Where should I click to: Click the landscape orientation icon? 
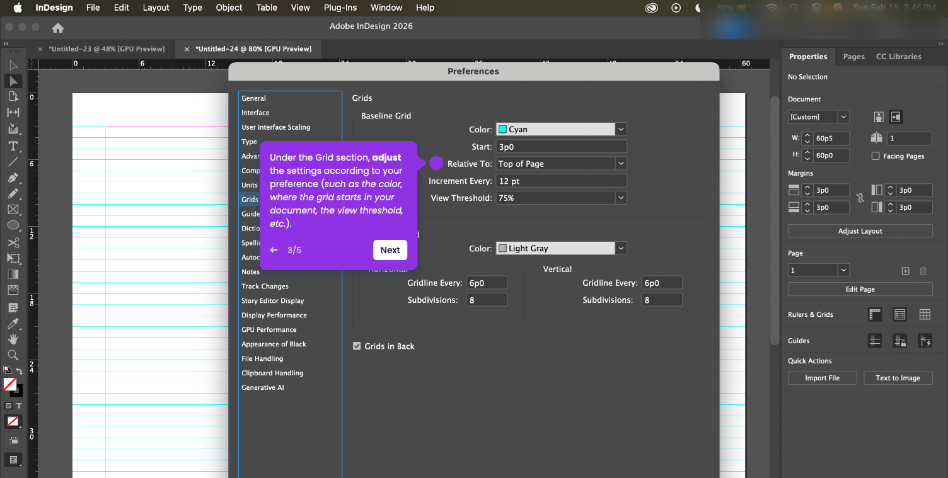pyautogui.click(x=896, y=117)
